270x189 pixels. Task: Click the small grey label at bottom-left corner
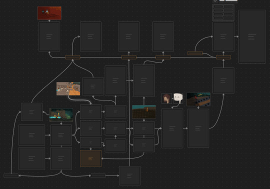tap(11, 175)
